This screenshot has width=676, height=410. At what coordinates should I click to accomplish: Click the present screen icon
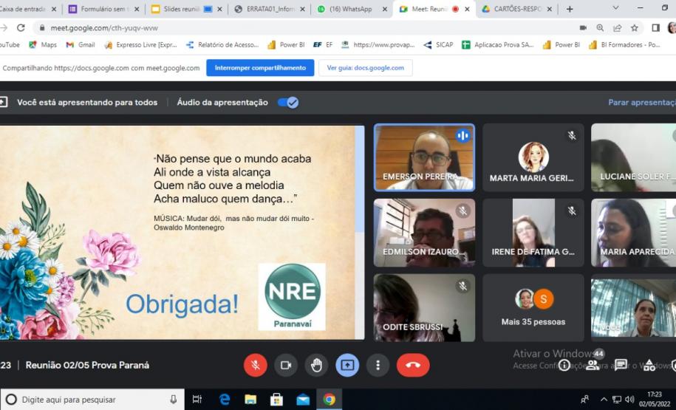pyautogui.click(x=347, y=365)
